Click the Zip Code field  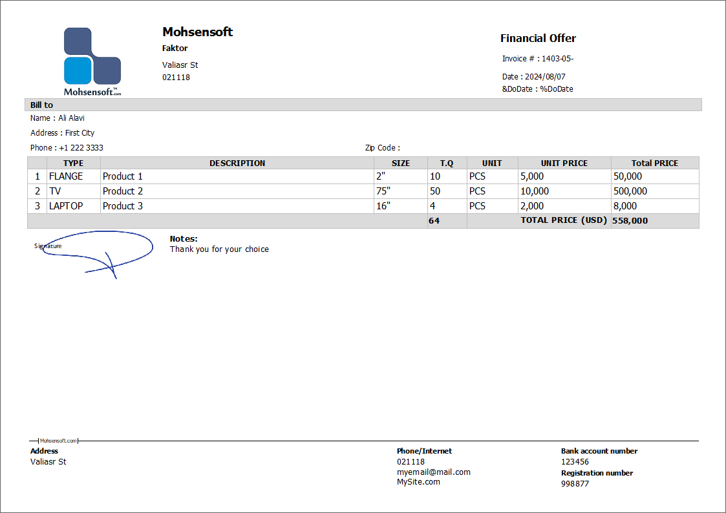point(383,147)
